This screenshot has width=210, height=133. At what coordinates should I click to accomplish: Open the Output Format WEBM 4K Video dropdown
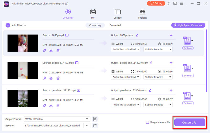click(x=57, y=119)
